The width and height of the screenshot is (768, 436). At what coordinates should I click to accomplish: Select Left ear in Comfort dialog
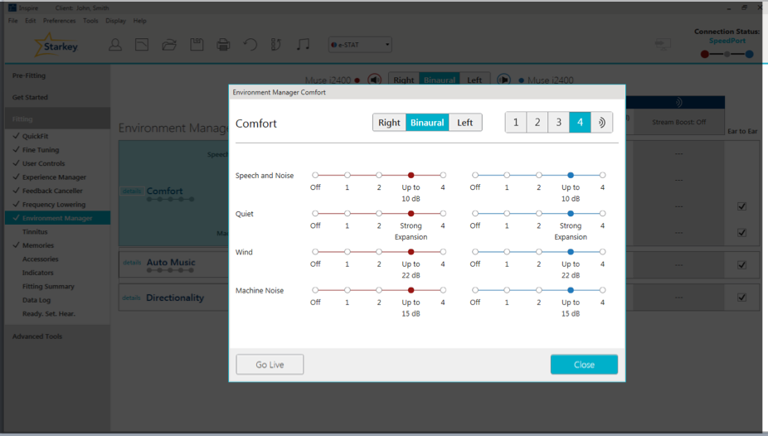[x=464, y=123]
